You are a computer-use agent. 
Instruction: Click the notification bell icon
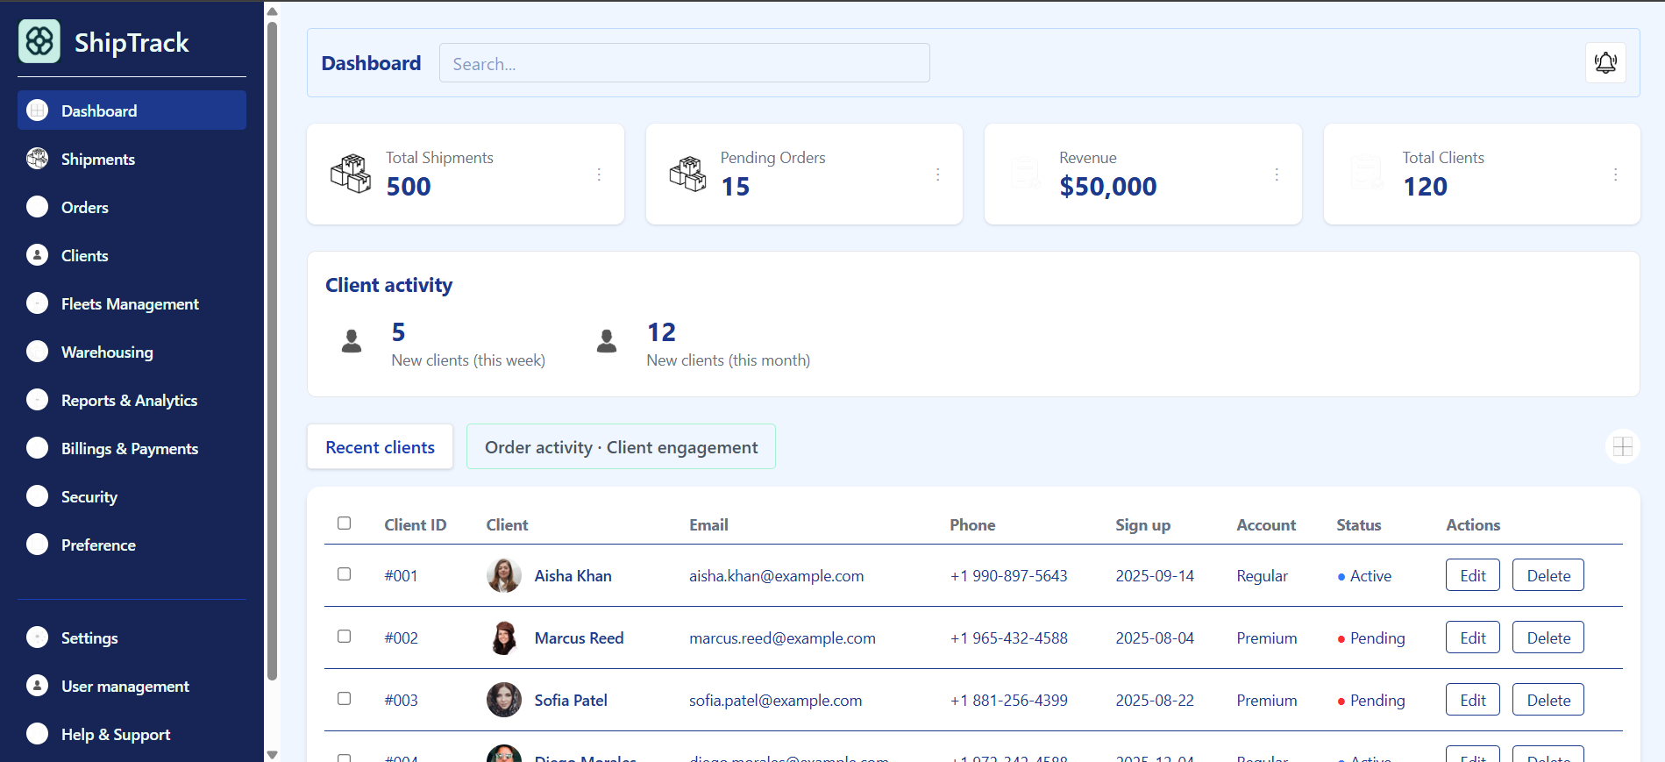(x=1605, y=63)
